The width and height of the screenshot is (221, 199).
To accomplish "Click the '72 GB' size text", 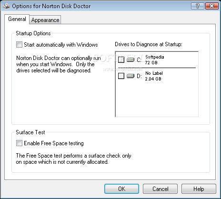I will point(151,63).
